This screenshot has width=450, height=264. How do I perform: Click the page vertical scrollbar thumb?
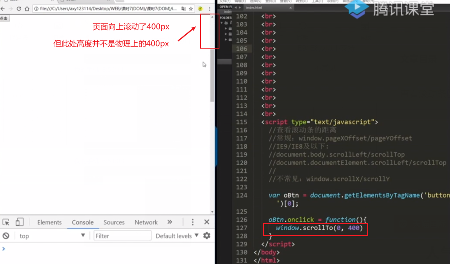[212, 75]
